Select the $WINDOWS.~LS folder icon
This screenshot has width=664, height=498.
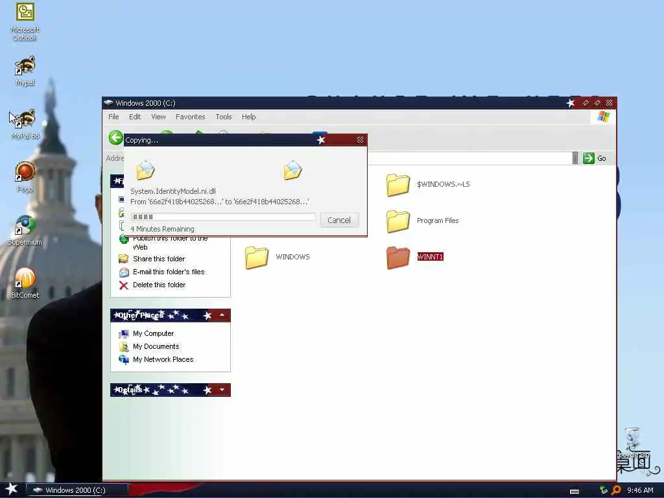(397, 185)
